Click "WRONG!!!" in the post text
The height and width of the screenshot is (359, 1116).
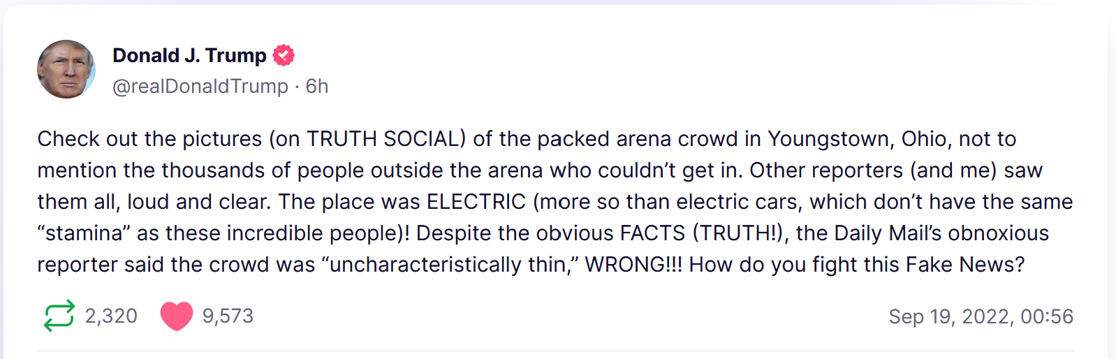tap(633, 265)
